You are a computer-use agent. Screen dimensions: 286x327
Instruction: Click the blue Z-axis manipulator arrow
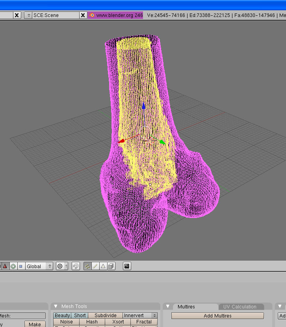coord(143,106)
